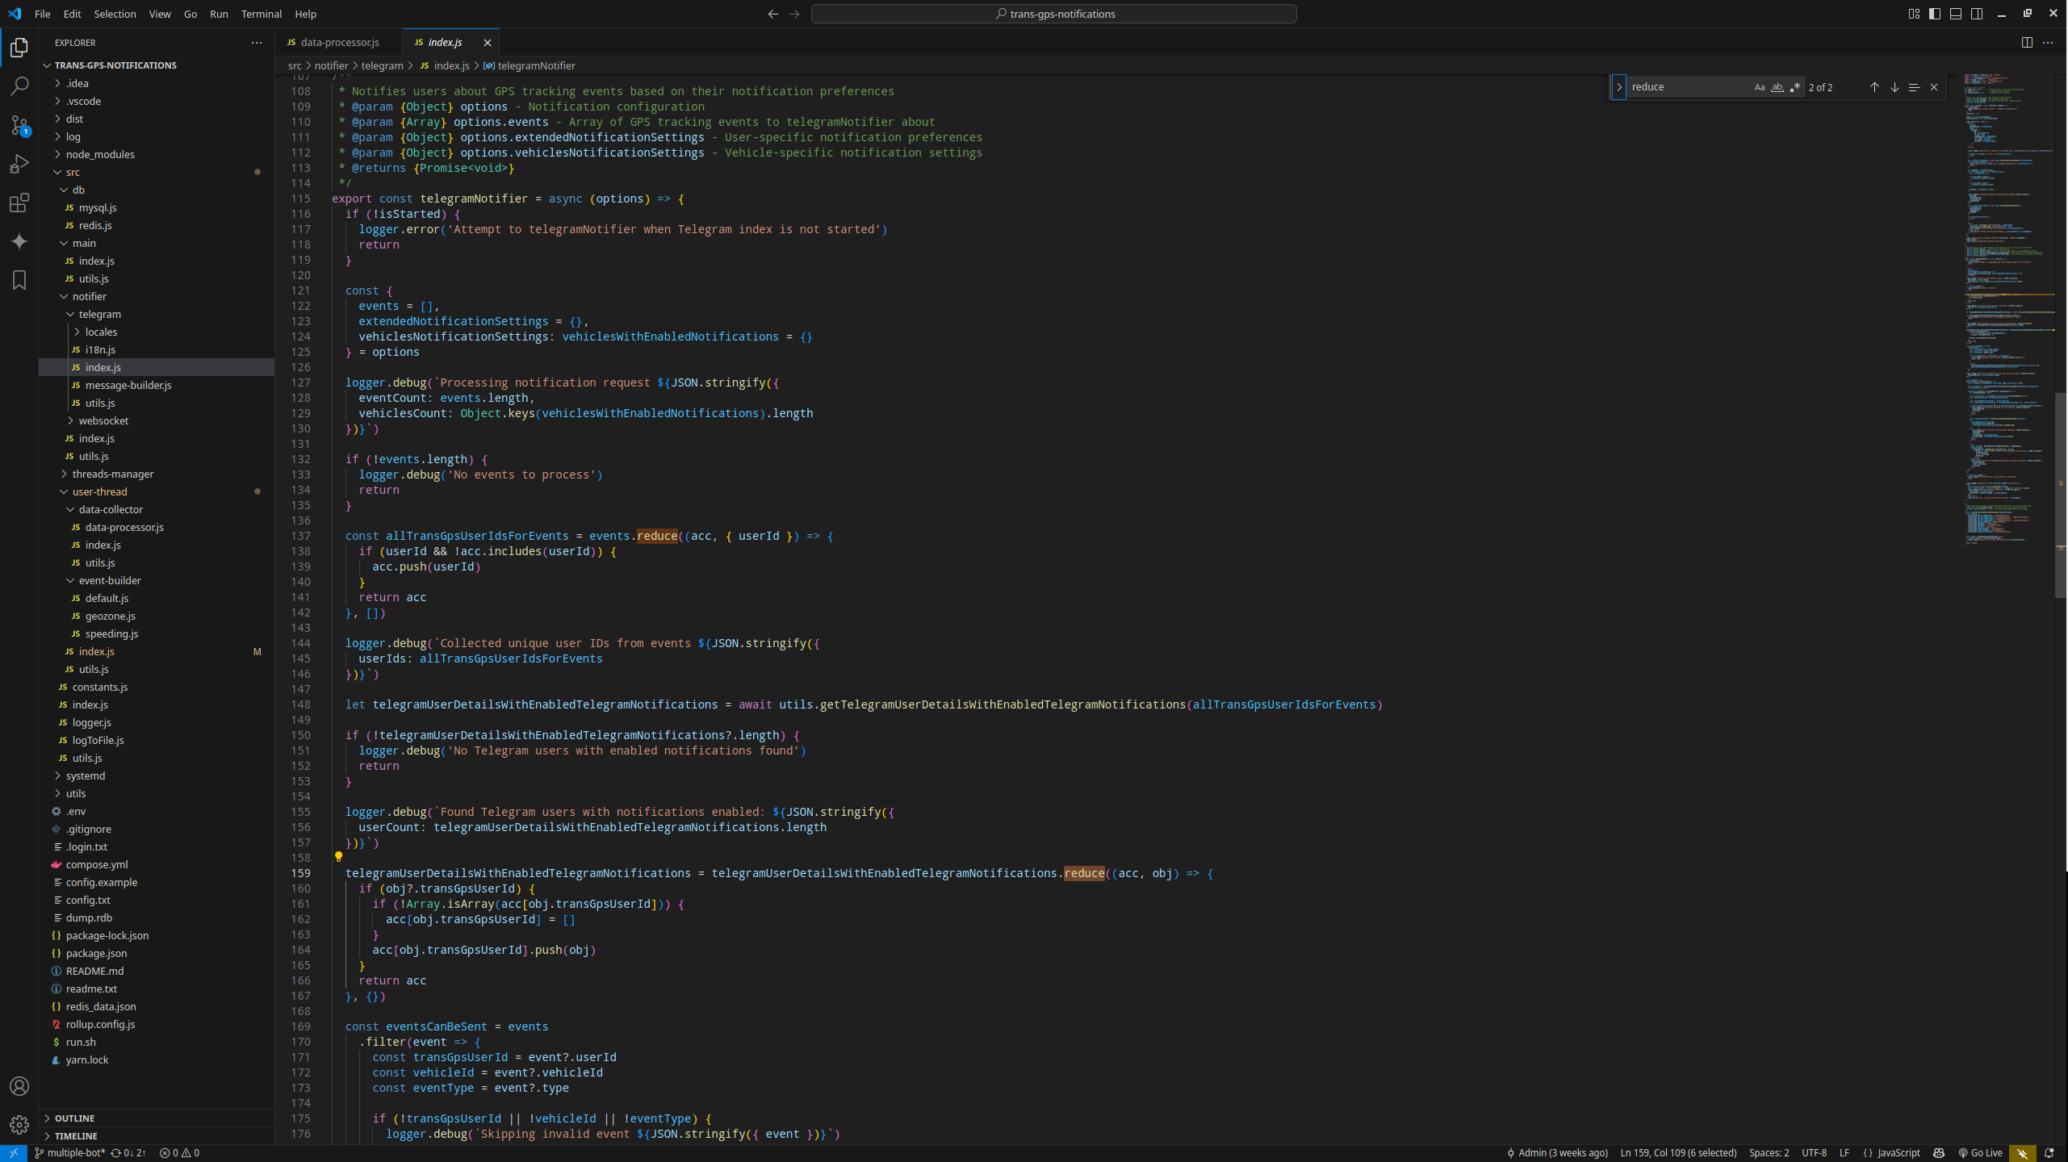Open the Extensions view icon

click(x=19, y=203)
